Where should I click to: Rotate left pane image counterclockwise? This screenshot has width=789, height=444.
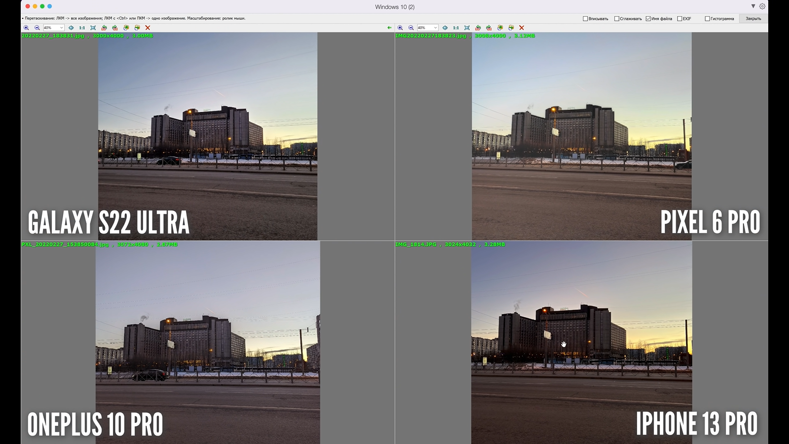click(x=104, y=28)
